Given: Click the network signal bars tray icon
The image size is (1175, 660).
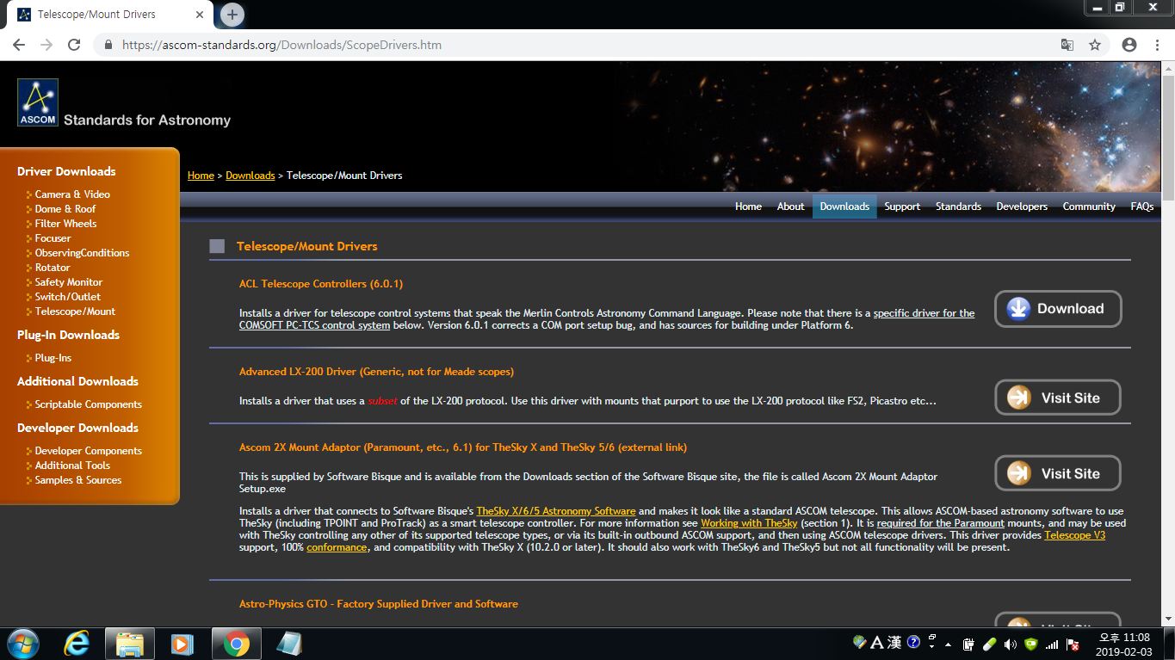Looking at the screenshot, I should [x=1052, y=644].
